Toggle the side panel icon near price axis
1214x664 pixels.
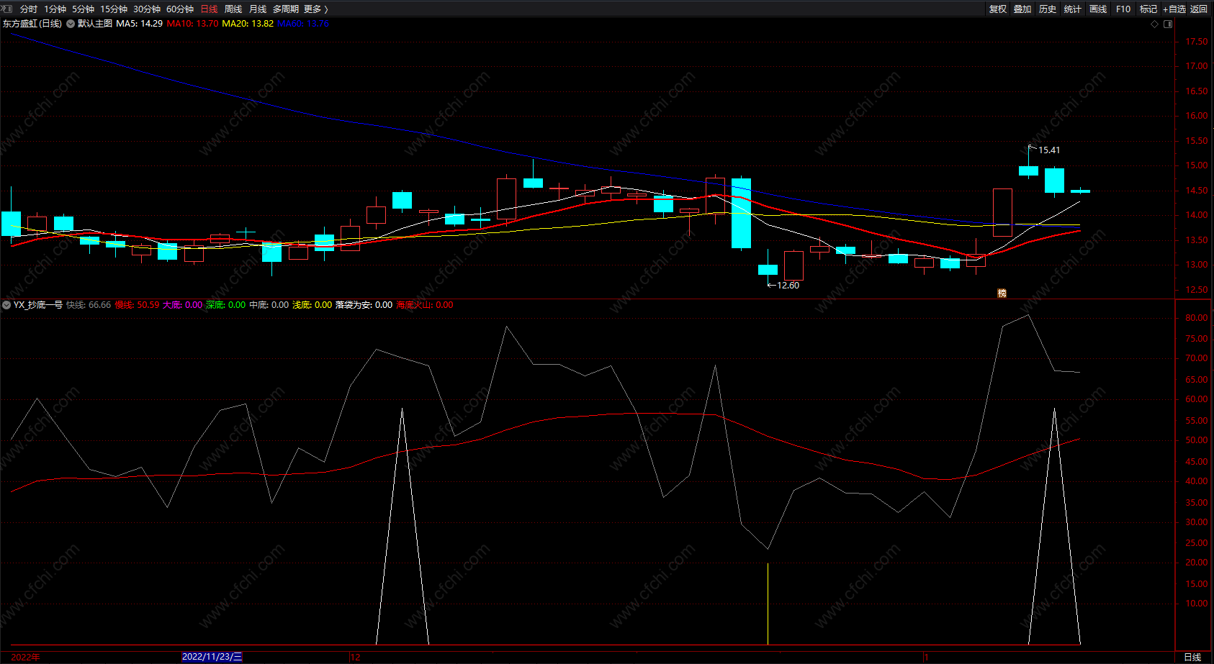tap(1168, 24)
